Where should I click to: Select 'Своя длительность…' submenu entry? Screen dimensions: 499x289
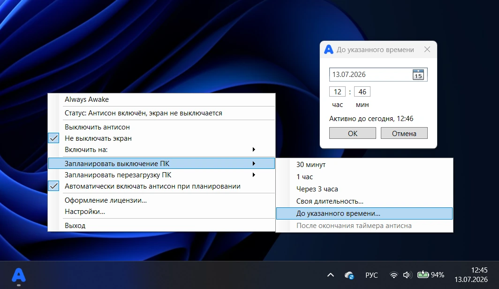click(364, 201)
